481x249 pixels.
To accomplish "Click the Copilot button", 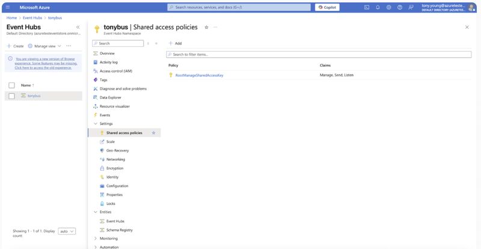I will click(x=327, y=7).
